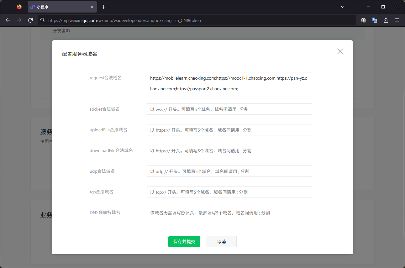Click the 取消 button

coord(222,242)
